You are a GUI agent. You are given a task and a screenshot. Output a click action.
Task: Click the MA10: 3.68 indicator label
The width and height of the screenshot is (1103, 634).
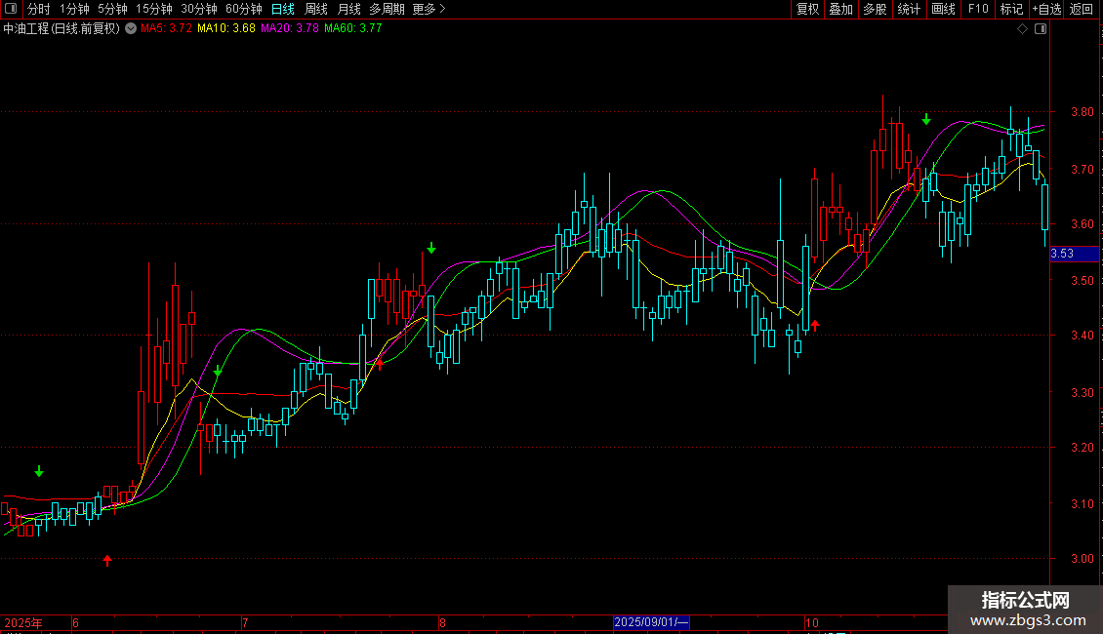pos(226,29)
